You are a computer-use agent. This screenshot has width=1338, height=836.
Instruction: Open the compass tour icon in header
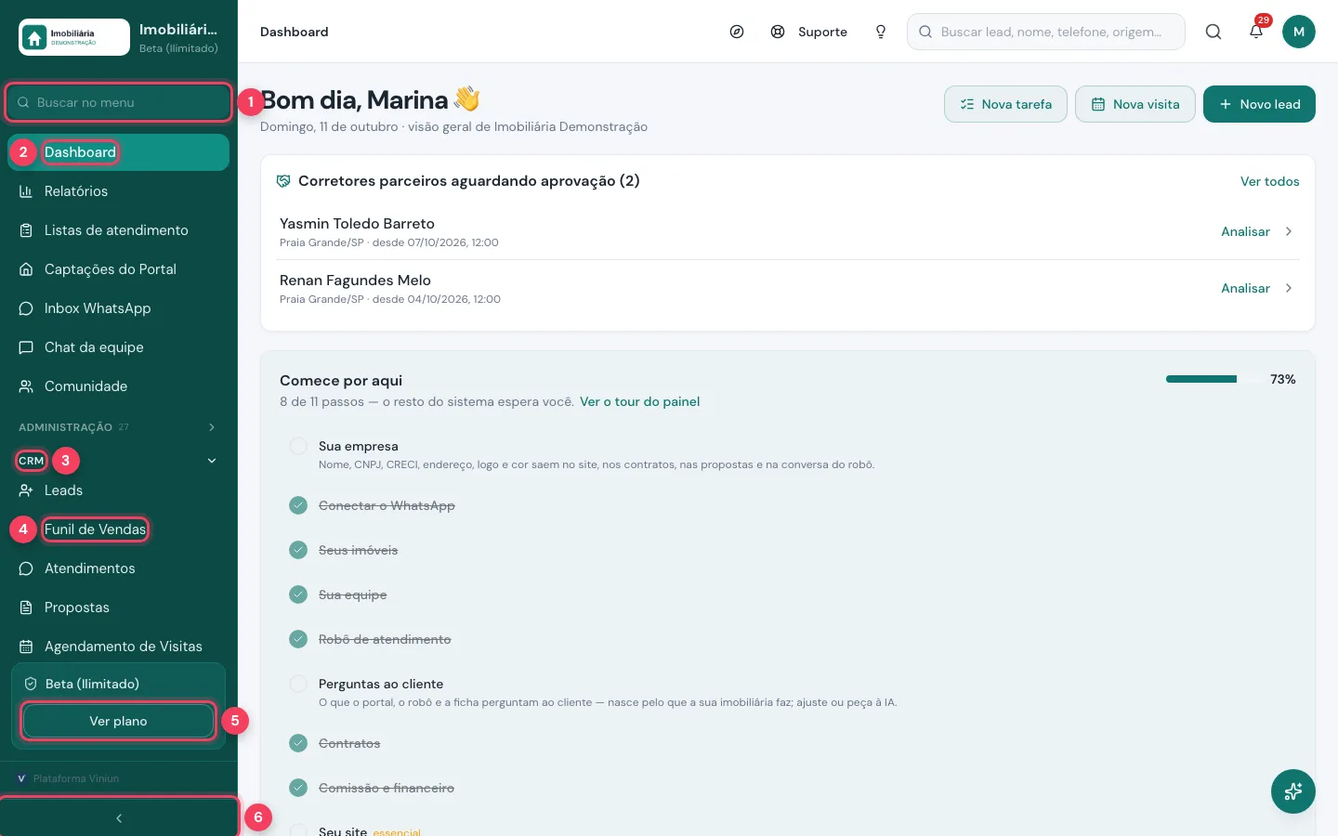[x=737, y=32]
